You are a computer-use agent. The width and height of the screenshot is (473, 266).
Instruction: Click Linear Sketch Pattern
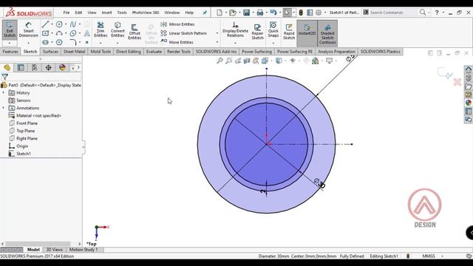pos(184,33)
